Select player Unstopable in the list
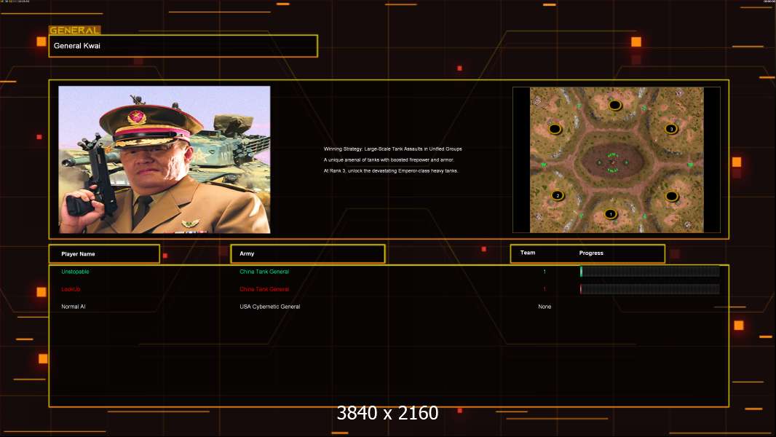The width and height of the screenshot is (776, 437). click(76, 272)
